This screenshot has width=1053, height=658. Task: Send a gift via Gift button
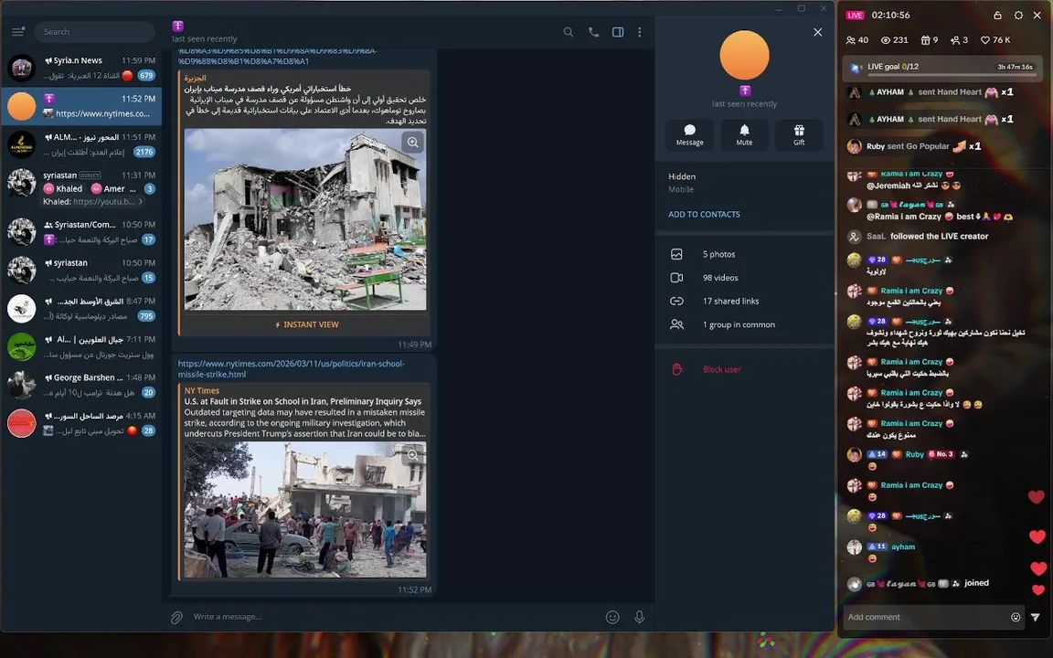[x=799, y=134]
